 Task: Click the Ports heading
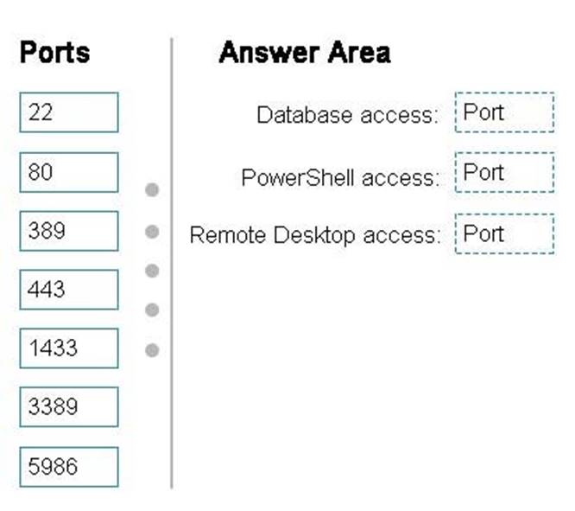(54, 52)
